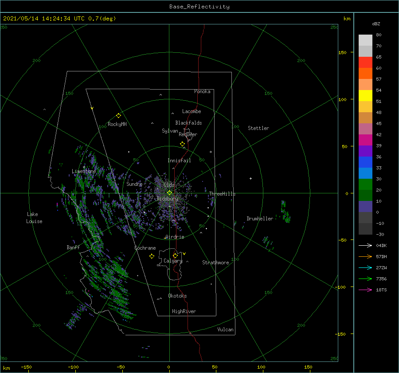Click the yellow diamond marker above Calgary label

(x=175, y=255)
